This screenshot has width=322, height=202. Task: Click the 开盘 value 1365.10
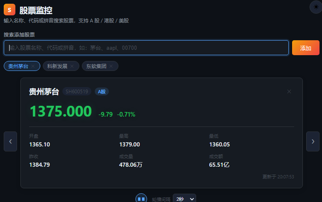click(x=39, y=144)
